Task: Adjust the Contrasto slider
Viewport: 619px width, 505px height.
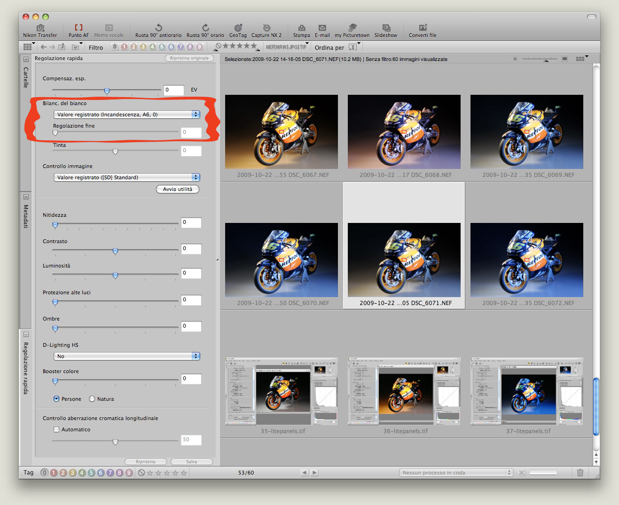Action: pyautogui.click(x=115, y=251)
